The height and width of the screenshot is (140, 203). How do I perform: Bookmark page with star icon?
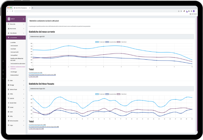tap(181, 11)
